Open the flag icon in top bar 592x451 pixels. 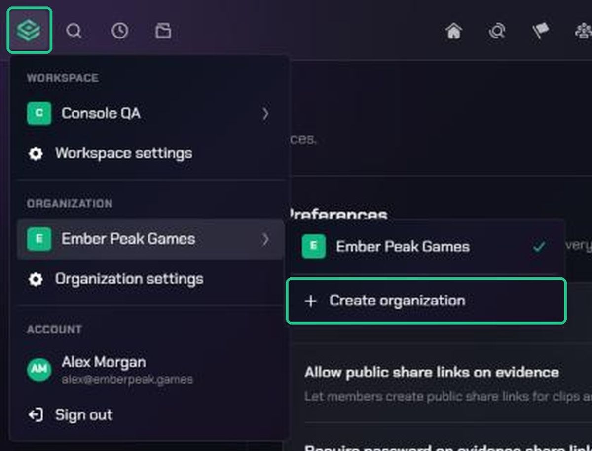(x=541, y=31)
